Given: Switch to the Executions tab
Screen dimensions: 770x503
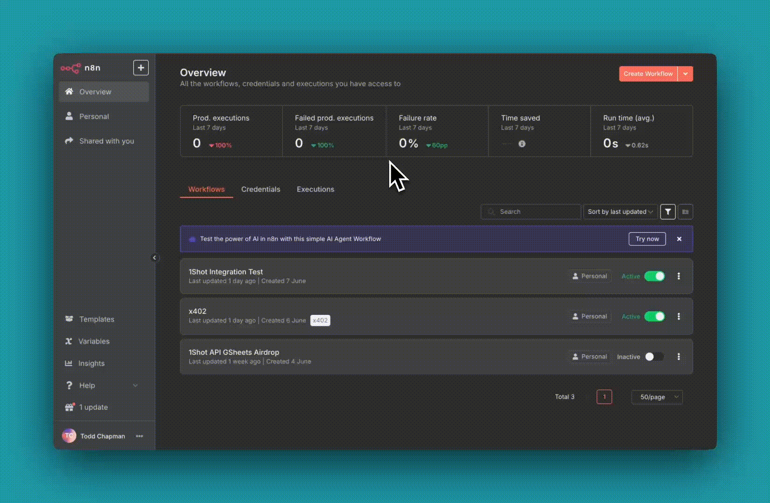Looking at the screenshot, I should click(x=315, y=189).
